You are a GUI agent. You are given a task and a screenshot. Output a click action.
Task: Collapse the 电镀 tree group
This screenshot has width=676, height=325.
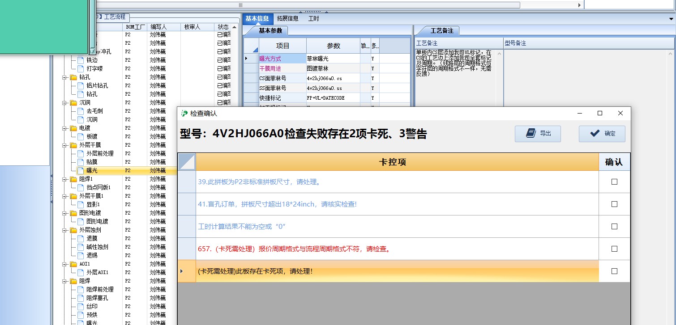pos(64,128)
